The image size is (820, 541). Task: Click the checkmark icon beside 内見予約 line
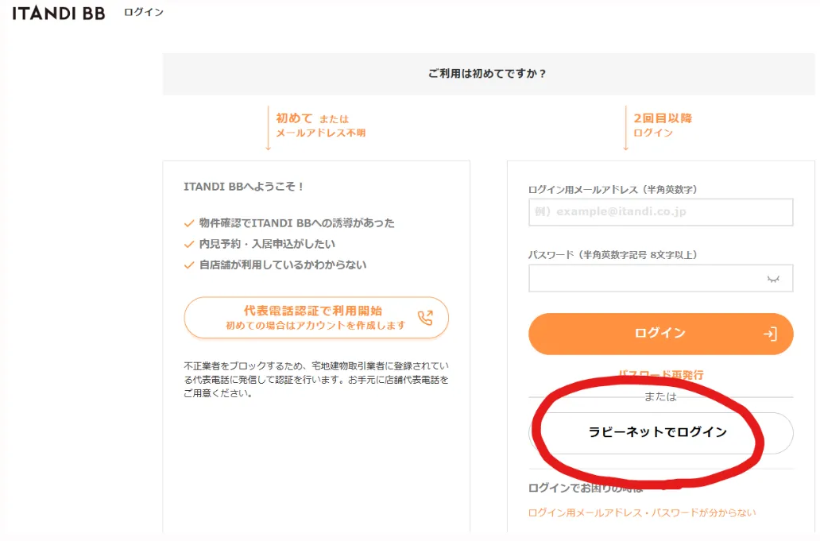pyautogui.click(x=189, y=245)
